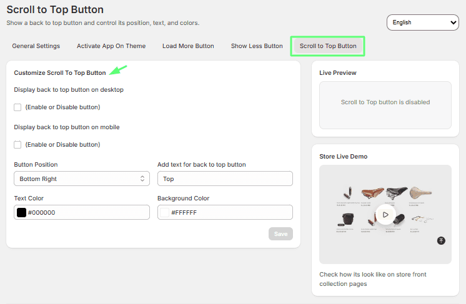Viewport: 466px width, 304px height.
Task: Click the Scroll to Top Button tab
Action: [328, 46]
